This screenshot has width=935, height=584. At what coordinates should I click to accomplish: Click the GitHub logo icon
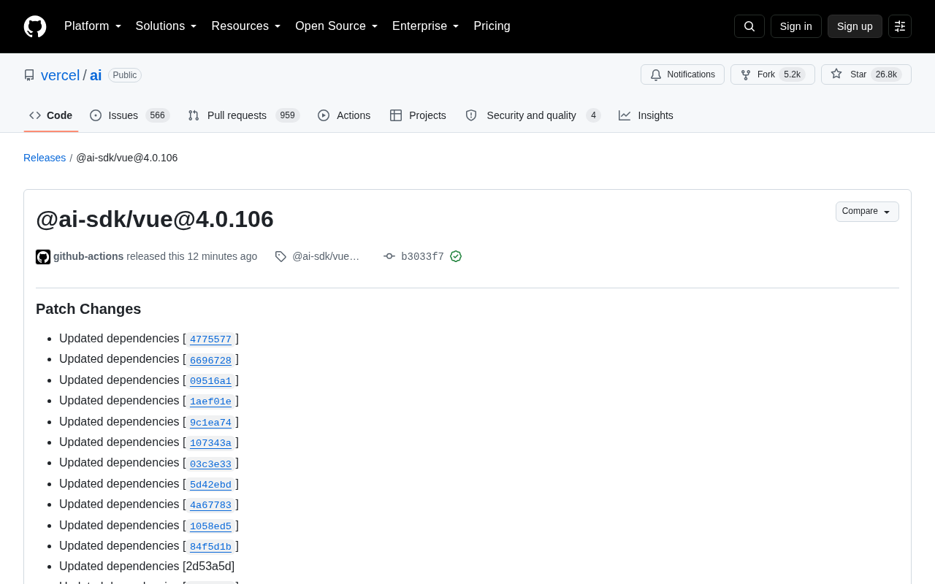tap(35, 26)
